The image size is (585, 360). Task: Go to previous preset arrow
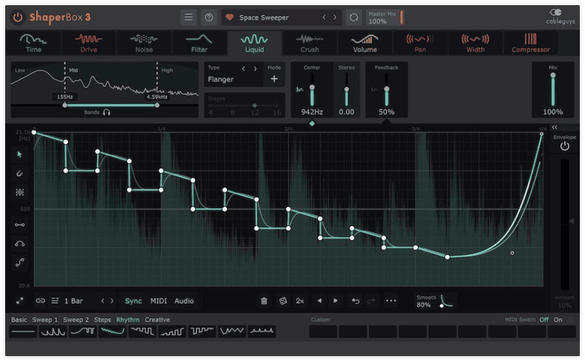click(x=324, y=17)
